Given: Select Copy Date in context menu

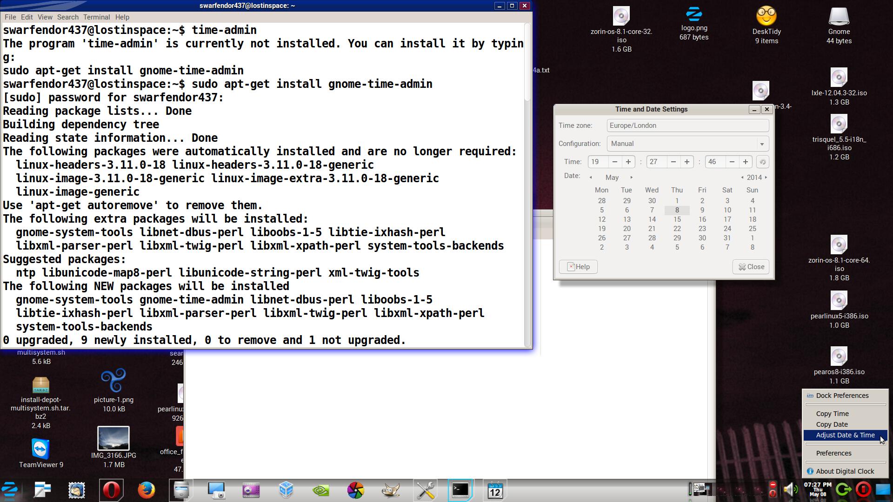Looking at the screenshot, I should (832, 424).
